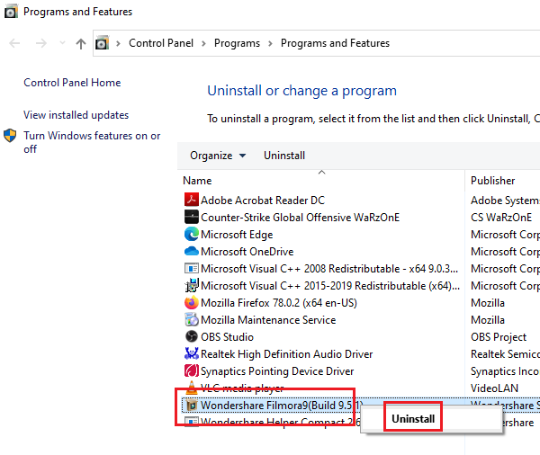Go up one folder level
The image size is (540, 455).
click(81, 43)
